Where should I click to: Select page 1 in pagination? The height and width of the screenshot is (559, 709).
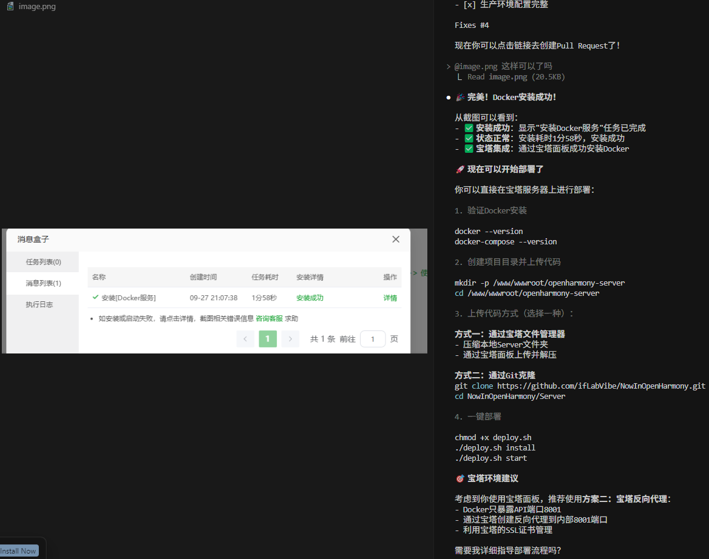point(268,339)
